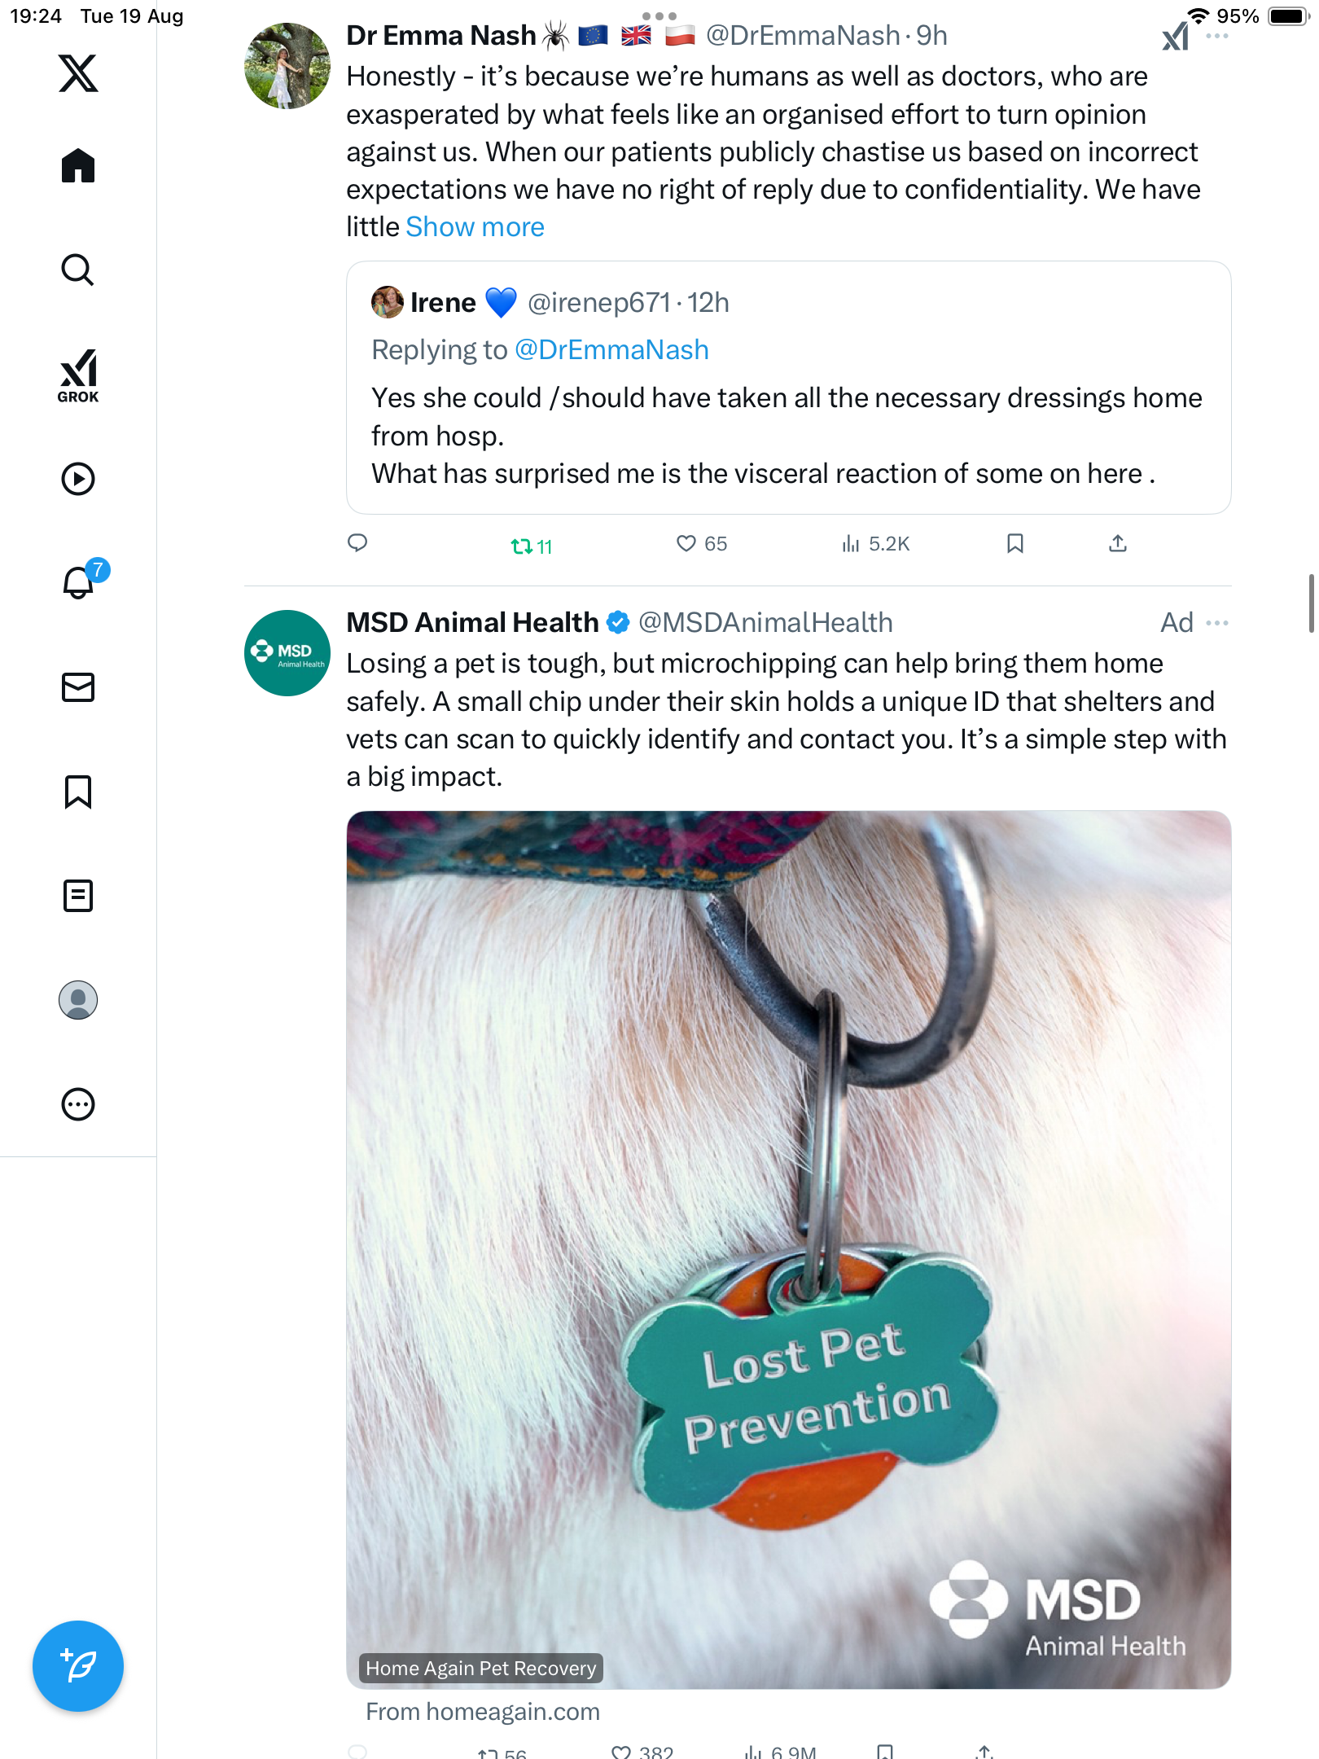This screenshot has width=1319, height=1759.
Task: Go to X logo home
Action: [x=78, y=73]
